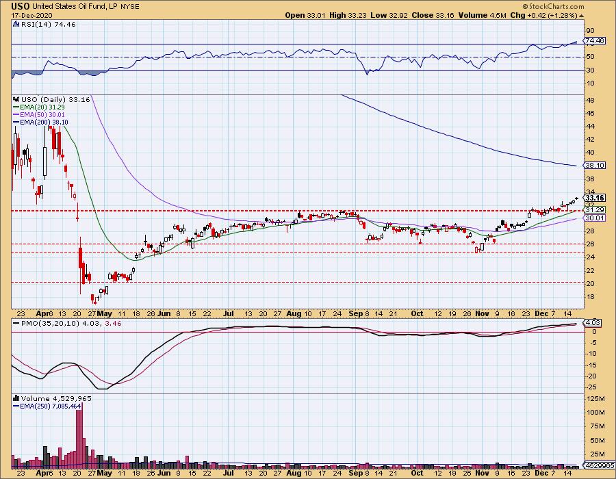Click the USO ticker symbol title
The height and width of the screenshot is (479, 616).
coord(21,6)
